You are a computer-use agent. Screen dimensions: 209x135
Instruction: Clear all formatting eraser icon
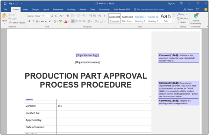(68, 16)
